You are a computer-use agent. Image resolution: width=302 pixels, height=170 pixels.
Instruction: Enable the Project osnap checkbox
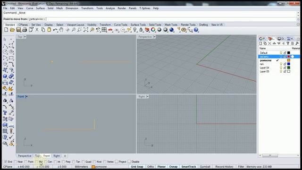117,161
